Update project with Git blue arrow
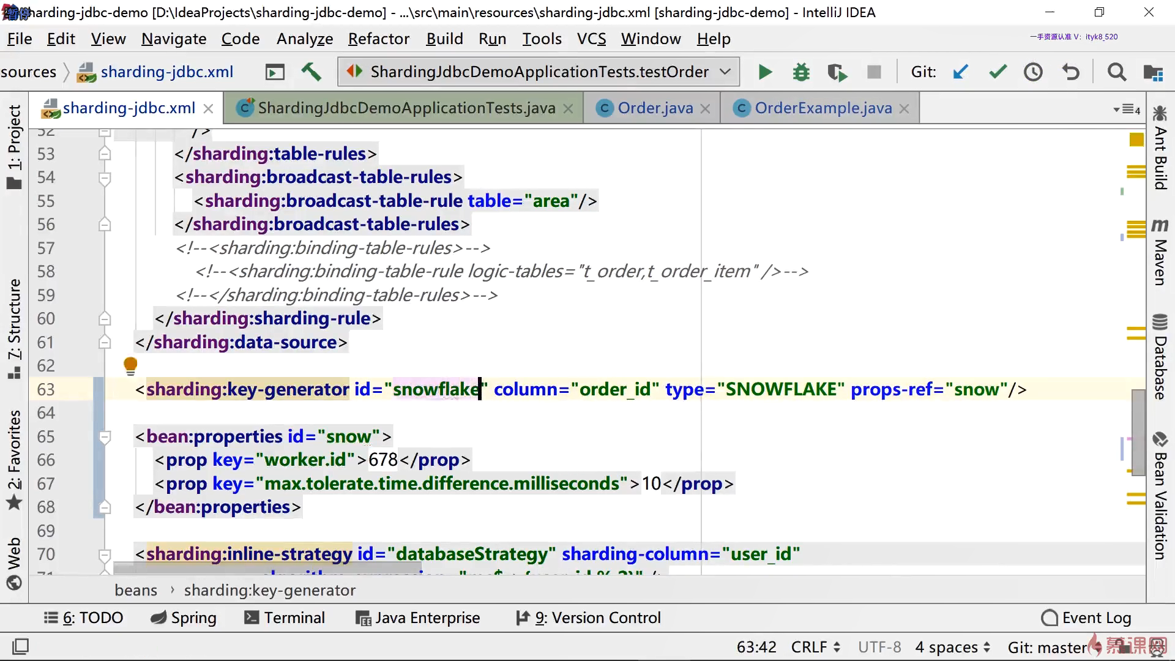The image size is (1175, 661). point(960,72)
